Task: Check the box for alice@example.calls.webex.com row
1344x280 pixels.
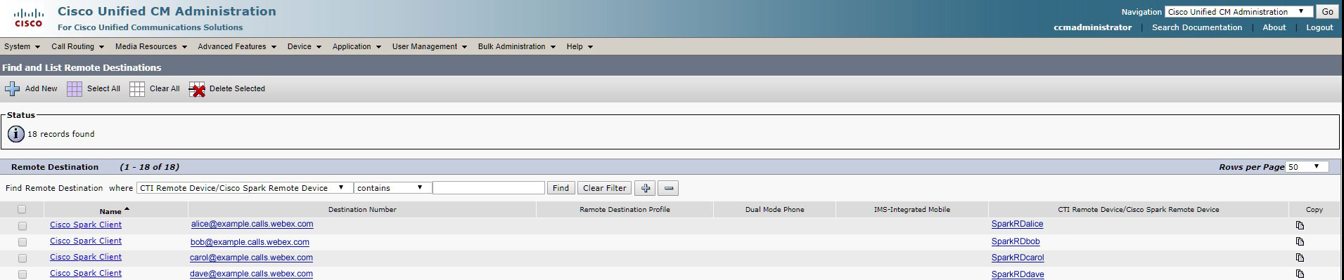Action: [23, 226]
